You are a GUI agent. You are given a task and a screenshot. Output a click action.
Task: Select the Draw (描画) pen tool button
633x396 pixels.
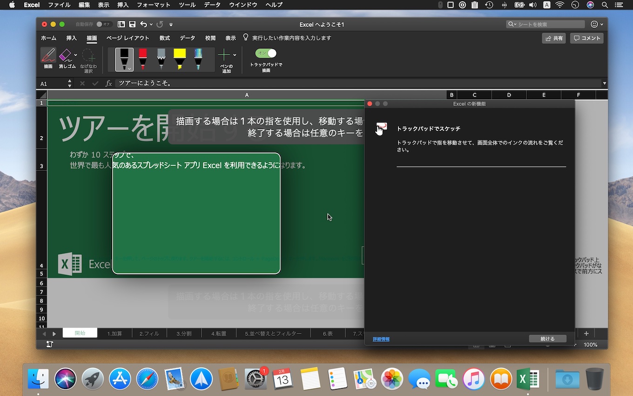48,58
